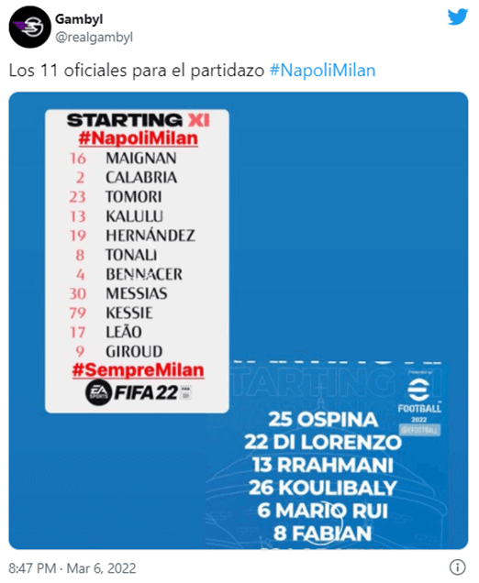
Task: Open the Napoli lineup image with Ospina
Action: click(328, 455)
